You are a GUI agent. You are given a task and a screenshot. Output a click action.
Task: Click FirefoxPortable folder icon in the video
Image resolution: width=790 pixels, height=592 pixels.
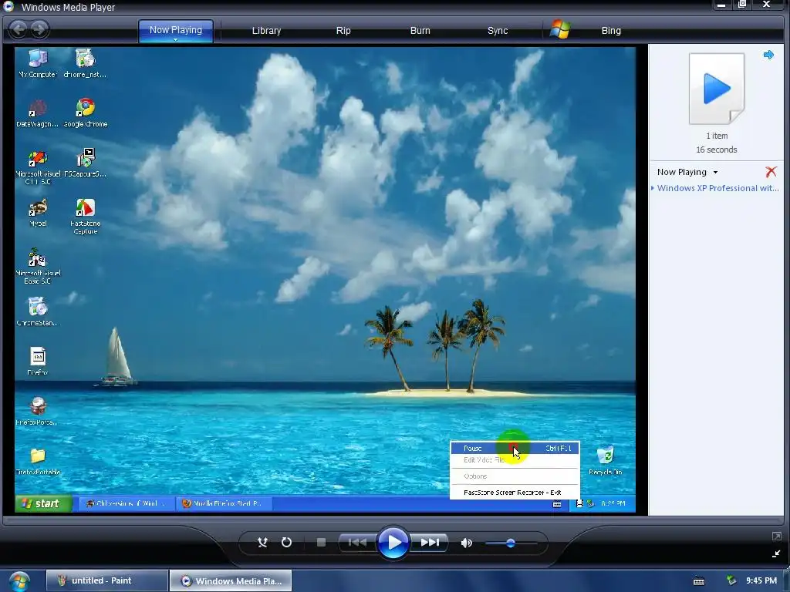[x=38, y=461]
